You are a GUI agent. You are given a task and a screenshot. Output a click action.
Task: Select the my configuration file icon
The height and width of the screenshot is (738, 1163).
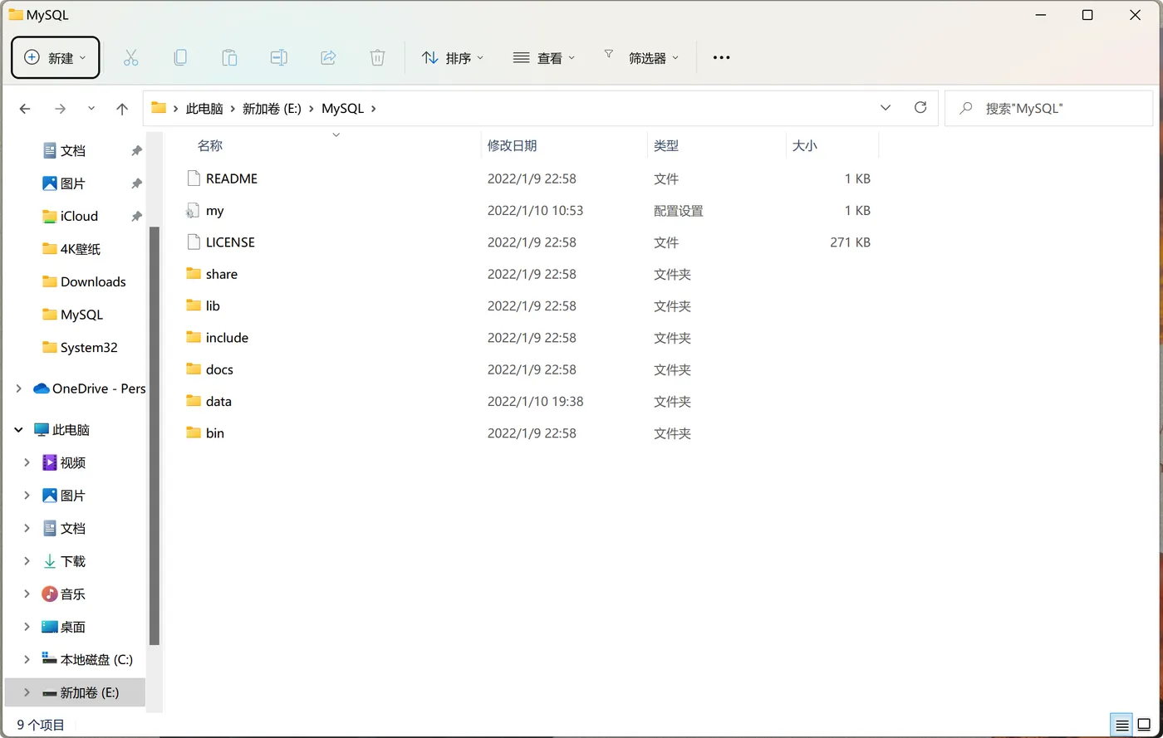194,211
